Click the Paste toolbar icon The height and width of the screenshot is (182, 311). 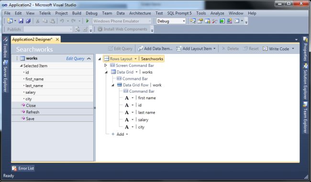coord(52,21)
